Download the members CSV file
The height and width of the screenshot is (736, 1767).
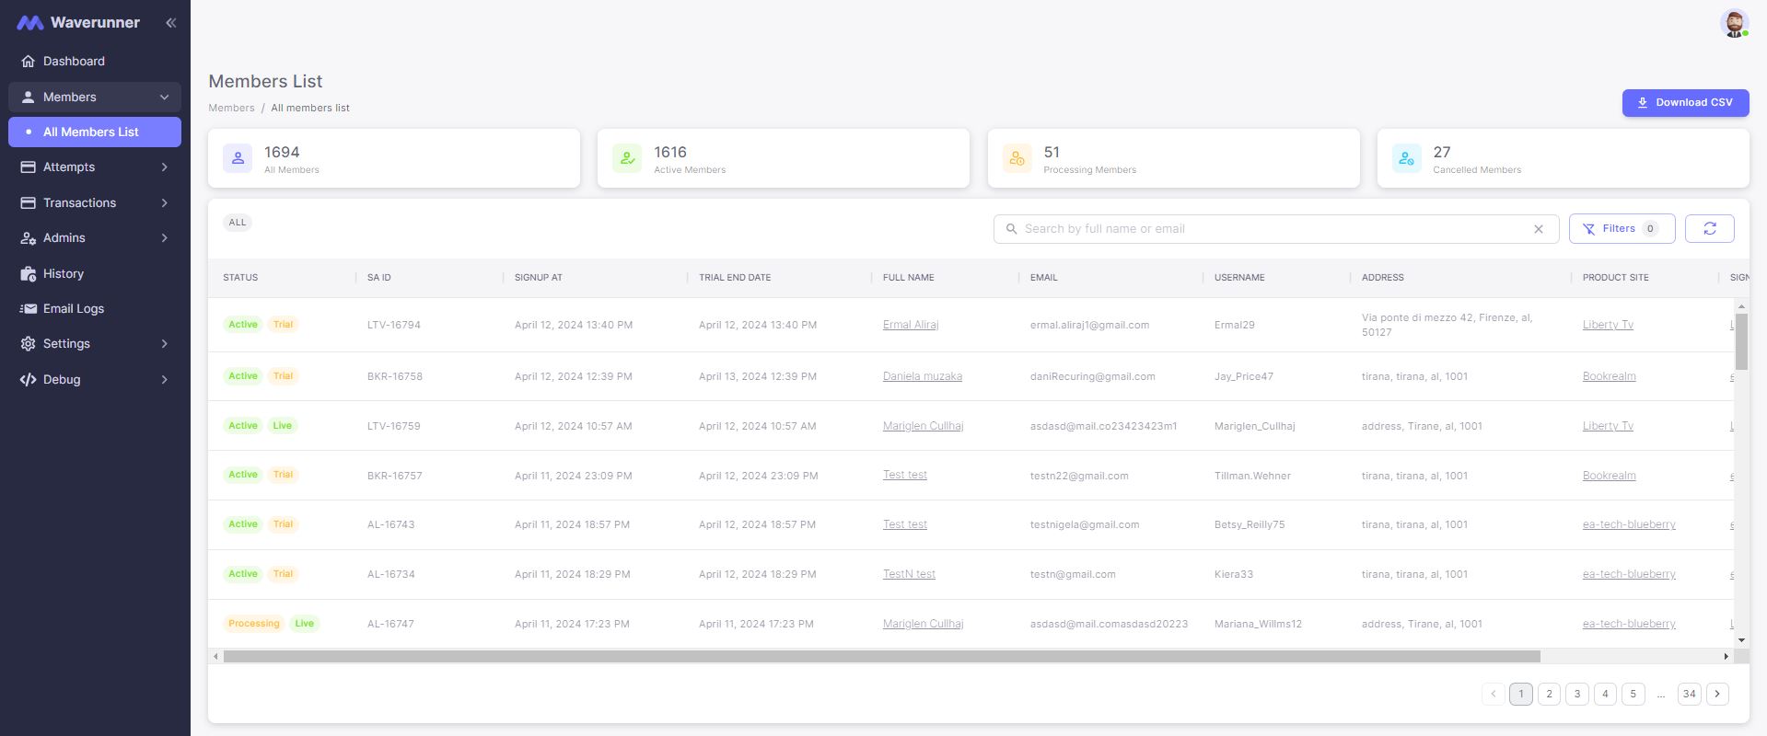pyautogui.click(x=1684, y=103)
